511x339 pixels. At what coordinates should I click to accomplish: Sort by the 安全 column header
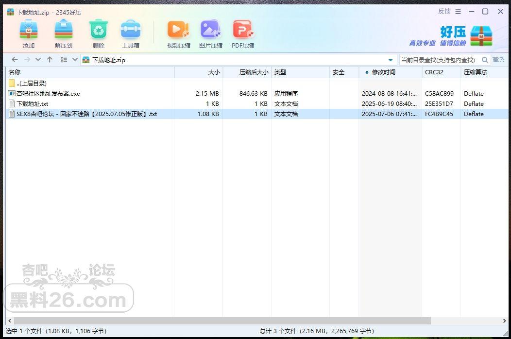pos(344,72)
